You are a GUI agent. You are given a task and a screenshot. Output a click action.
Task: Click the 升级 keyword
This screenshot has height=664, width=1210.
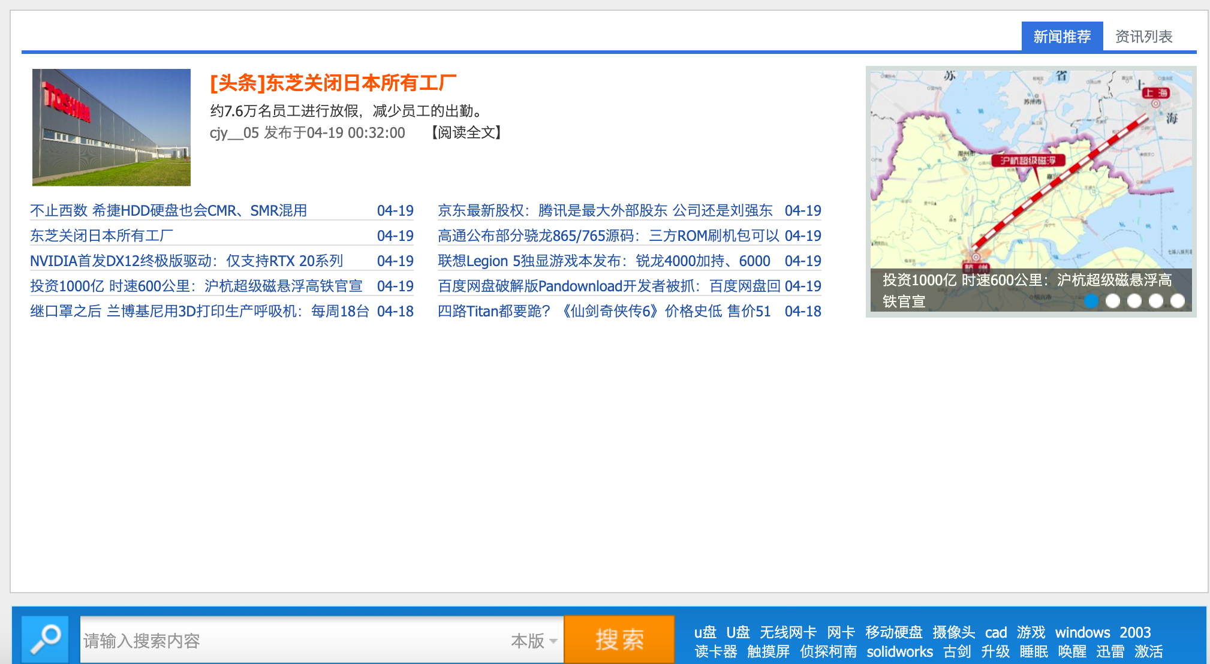point(995,651)
